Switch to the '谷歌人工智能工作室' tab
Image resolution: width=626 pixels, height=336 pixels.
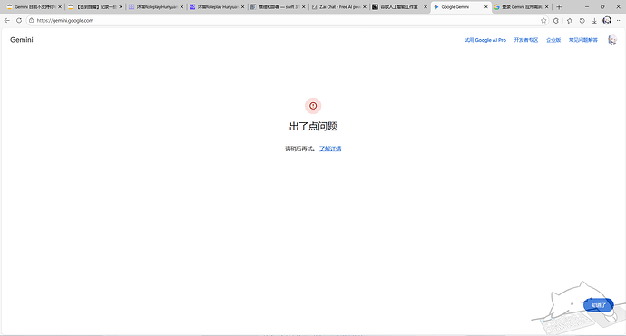pos(399,6)
